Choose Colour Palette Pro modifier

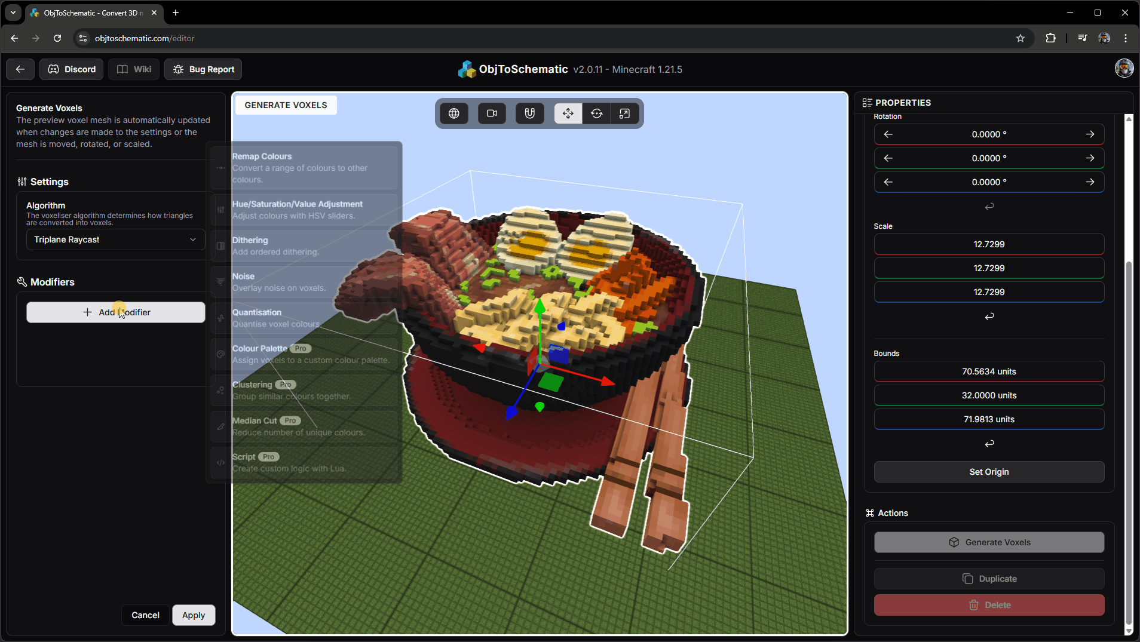pyautogui.click(x=305, y=354)
